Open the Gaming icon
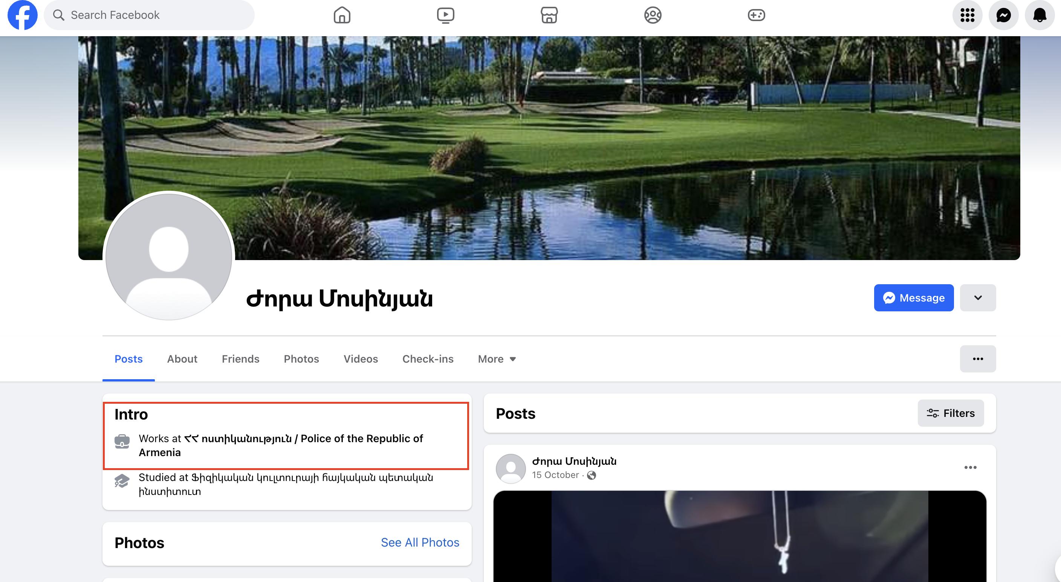1061x582 pixels. [756, 16]
